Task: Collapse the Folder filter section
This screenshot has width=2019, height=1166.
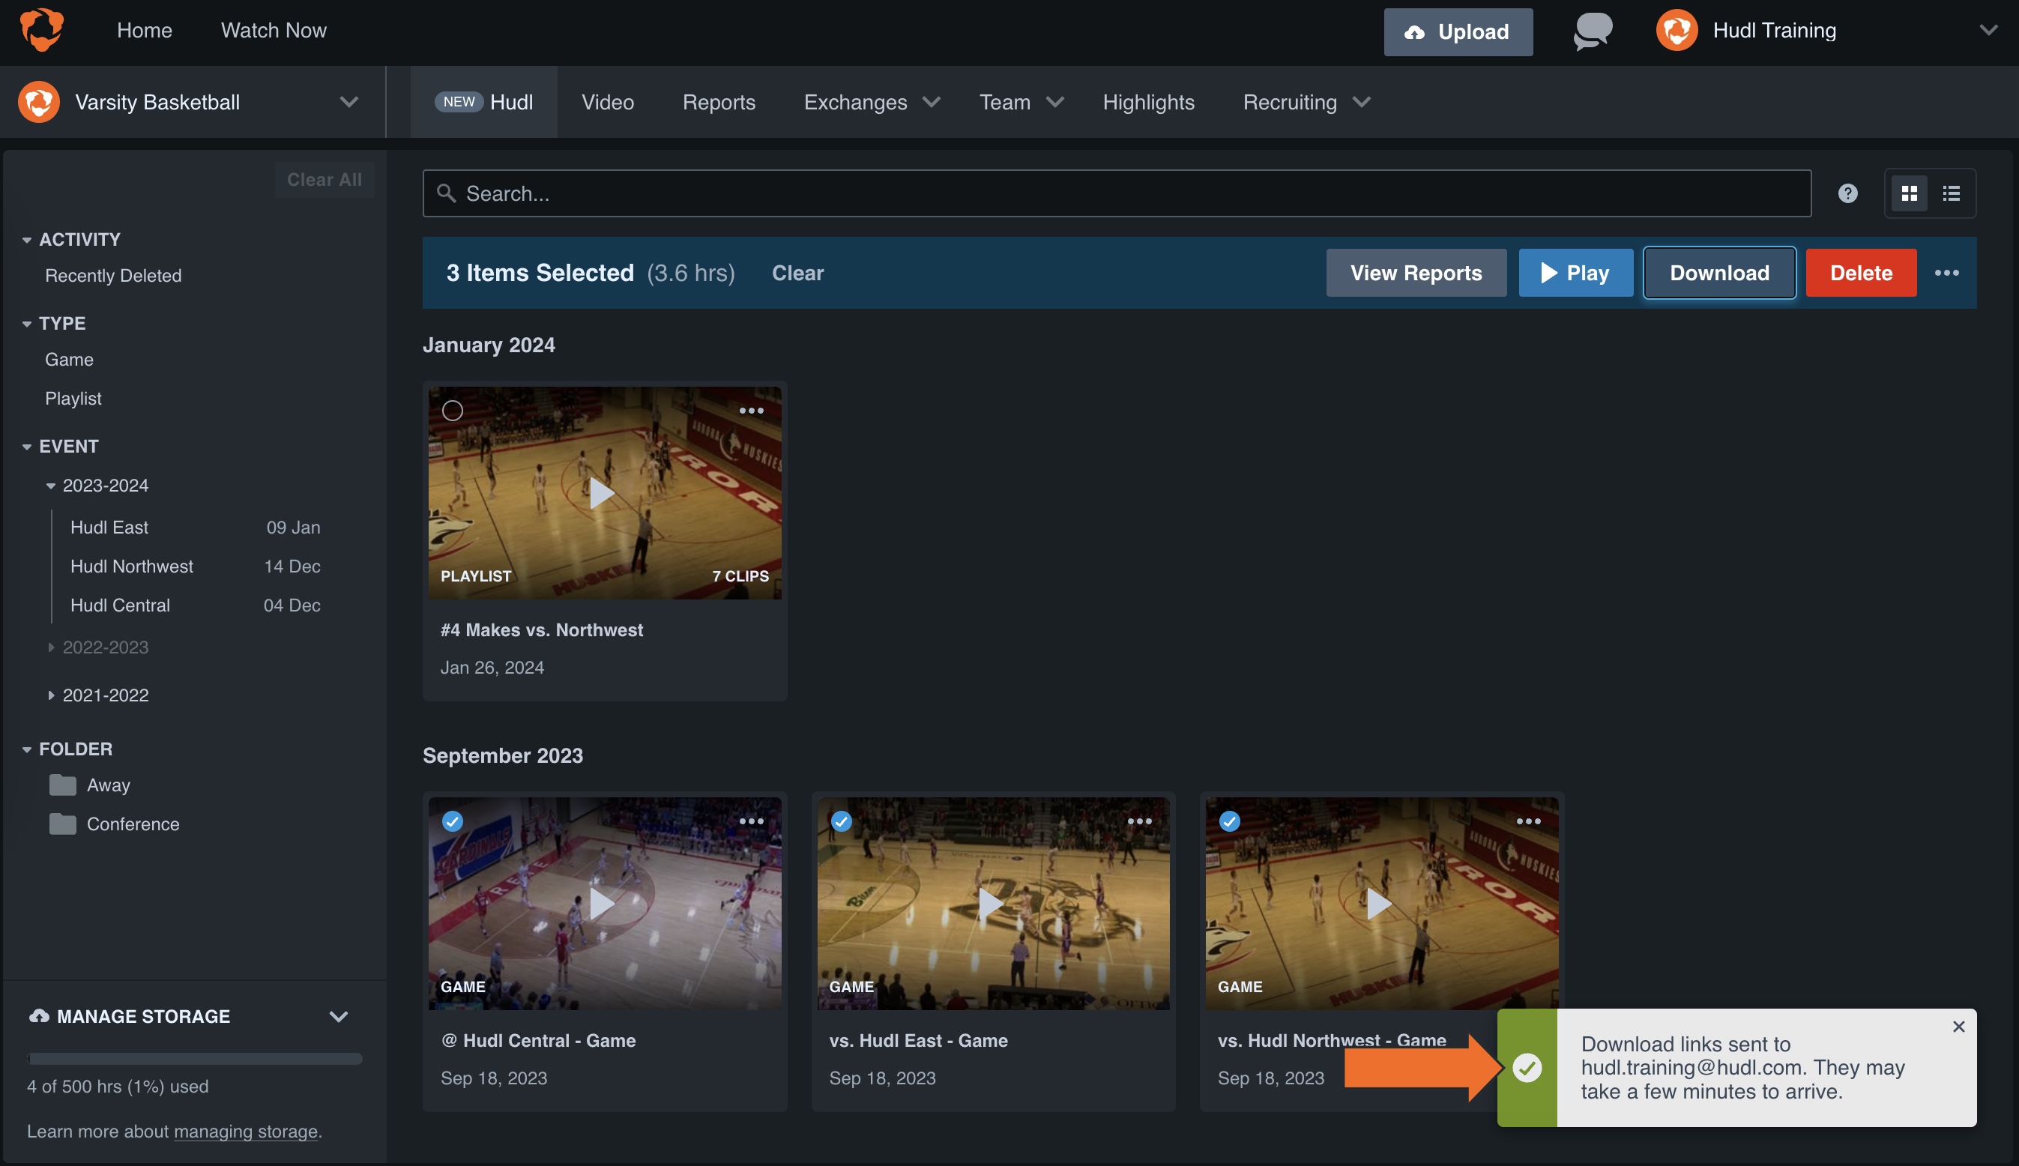Action: [x=26, y=749]
